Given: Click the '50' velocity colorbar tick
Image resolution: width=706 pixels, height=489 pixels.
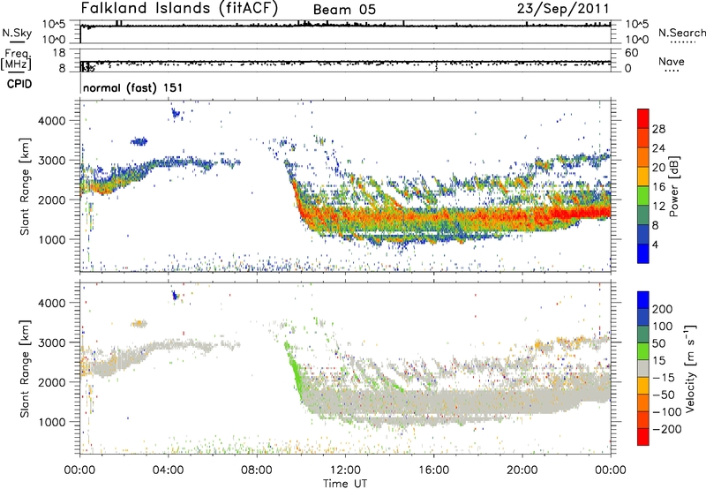Looking at the screenshot, I should 658,343.
